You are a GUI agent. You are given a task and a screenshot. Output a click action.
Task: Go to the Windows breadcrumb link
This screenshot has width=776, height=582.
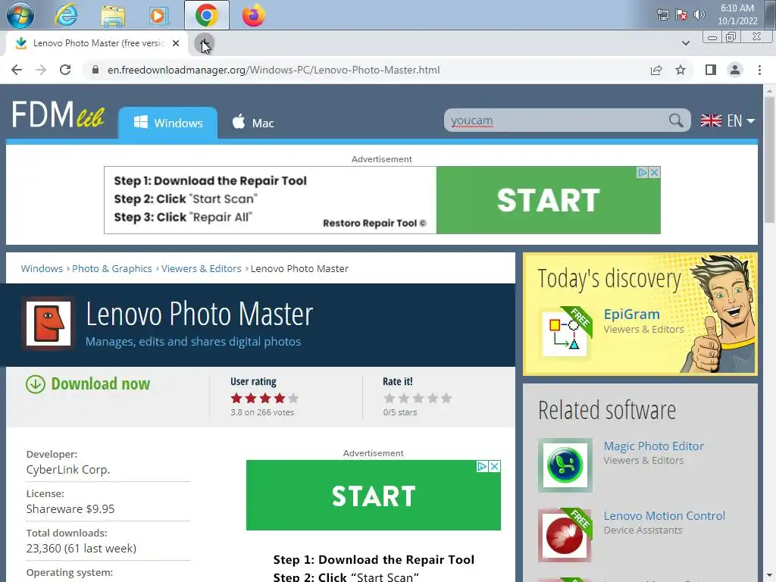(x=42, y=268)
